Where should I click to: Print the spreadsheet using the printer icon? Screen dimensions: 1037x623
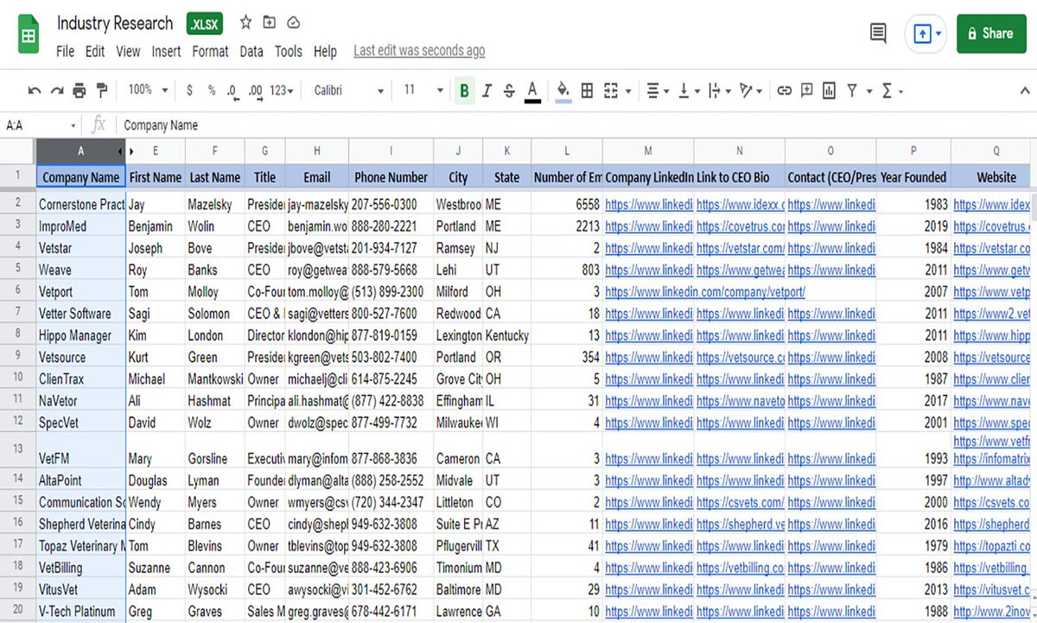[x=80, y=90]
